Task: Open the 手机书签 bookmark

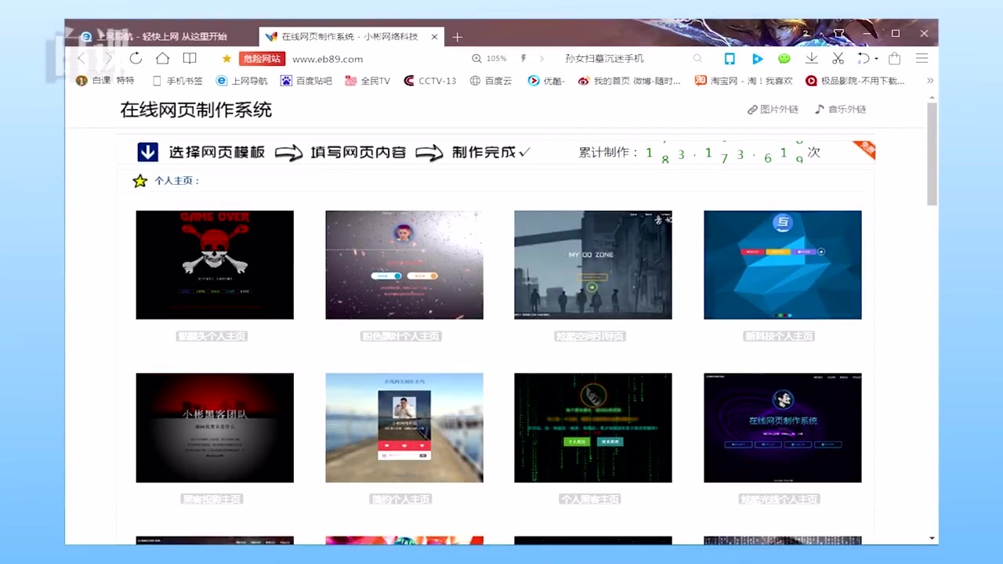Action: [x=177, y=81]
